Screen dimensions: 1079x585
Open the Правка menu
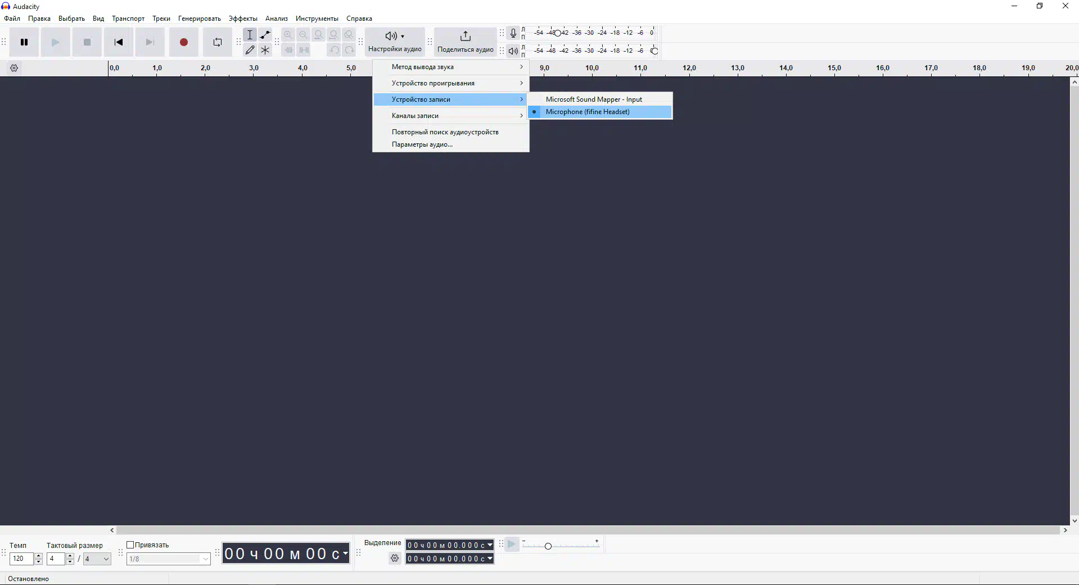click(x=39, y=19)
